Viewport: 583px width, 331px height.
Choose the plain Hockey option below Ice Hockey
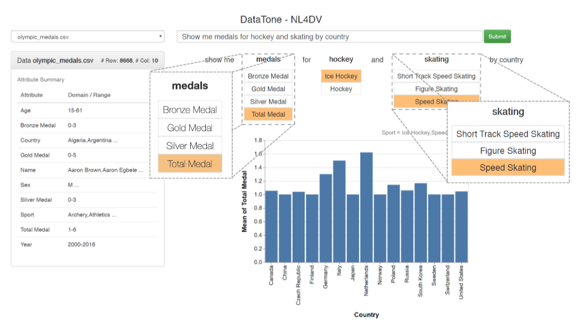click(341, 89)
